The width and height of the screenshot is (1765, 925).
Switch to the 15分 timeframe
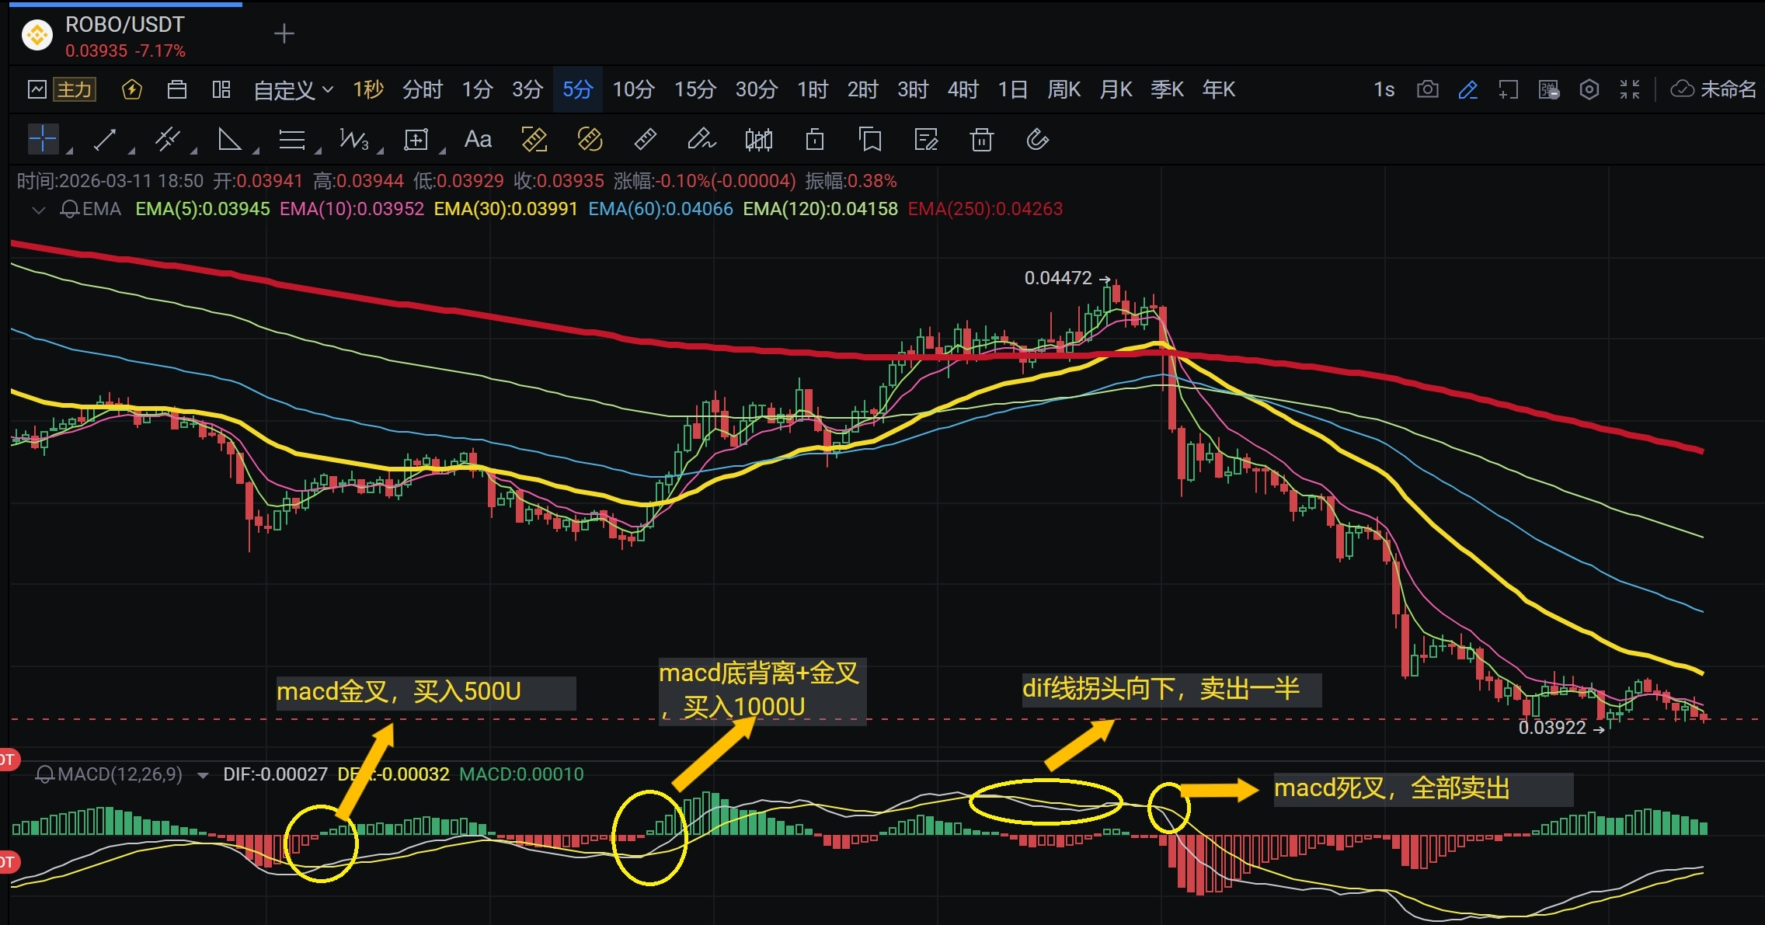[x=695, y=89]
